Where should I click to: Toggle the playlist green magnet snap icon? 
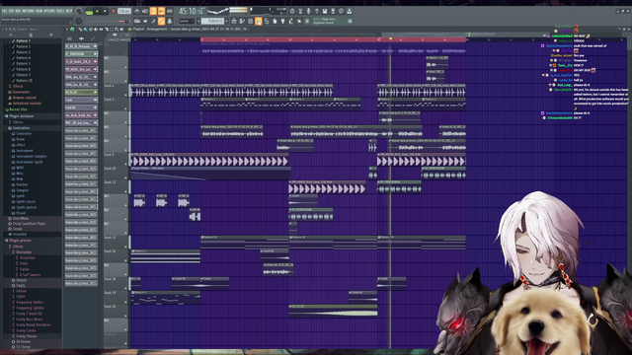pos(72,29)
